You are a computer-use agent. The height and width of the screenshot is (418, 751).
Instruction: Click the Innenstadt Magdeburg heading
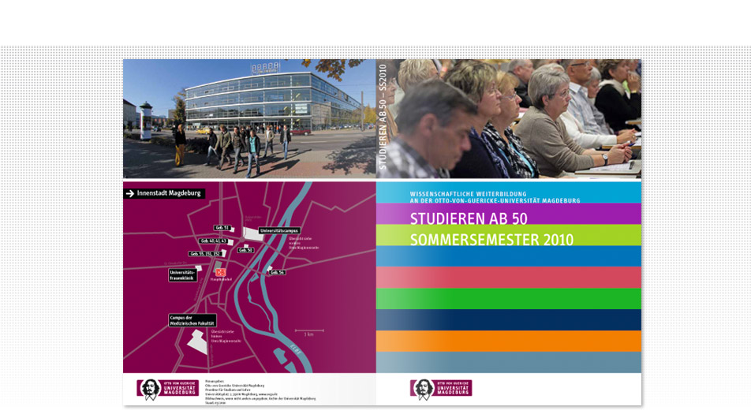point(170,193)
